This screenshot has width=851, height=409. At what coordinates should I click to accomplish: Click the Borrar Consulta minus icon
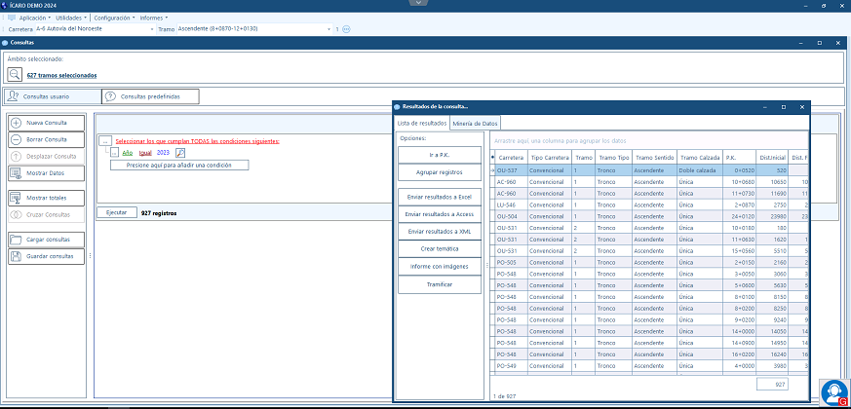pos(16,139)
